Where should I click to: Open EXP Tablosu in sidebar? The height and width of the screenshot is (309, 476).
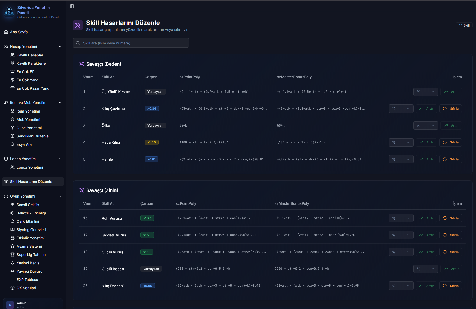coord(27,280)
